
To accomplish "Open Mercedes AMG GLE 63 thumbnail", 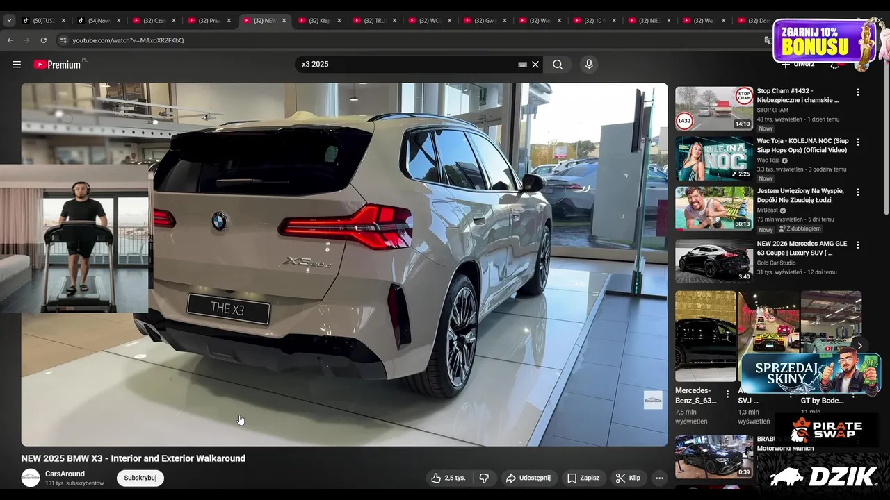I will pyautogui.click(x=714, y=261).
